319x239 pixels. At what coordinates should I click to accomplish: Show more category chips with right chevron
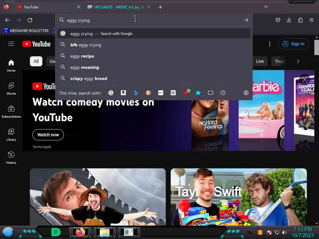(298, 61)
